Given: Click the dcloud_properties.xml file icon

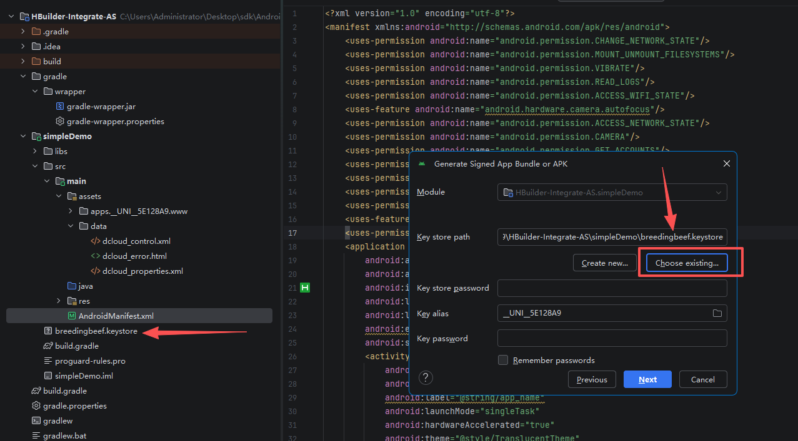Looking at the screenshot, I should click(x=96, y=271).
